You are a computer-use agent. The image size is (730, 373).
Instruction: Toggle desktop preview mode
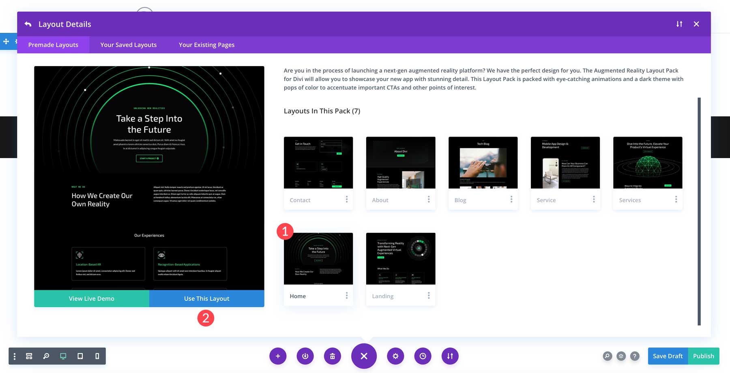(x=62, y=356)
